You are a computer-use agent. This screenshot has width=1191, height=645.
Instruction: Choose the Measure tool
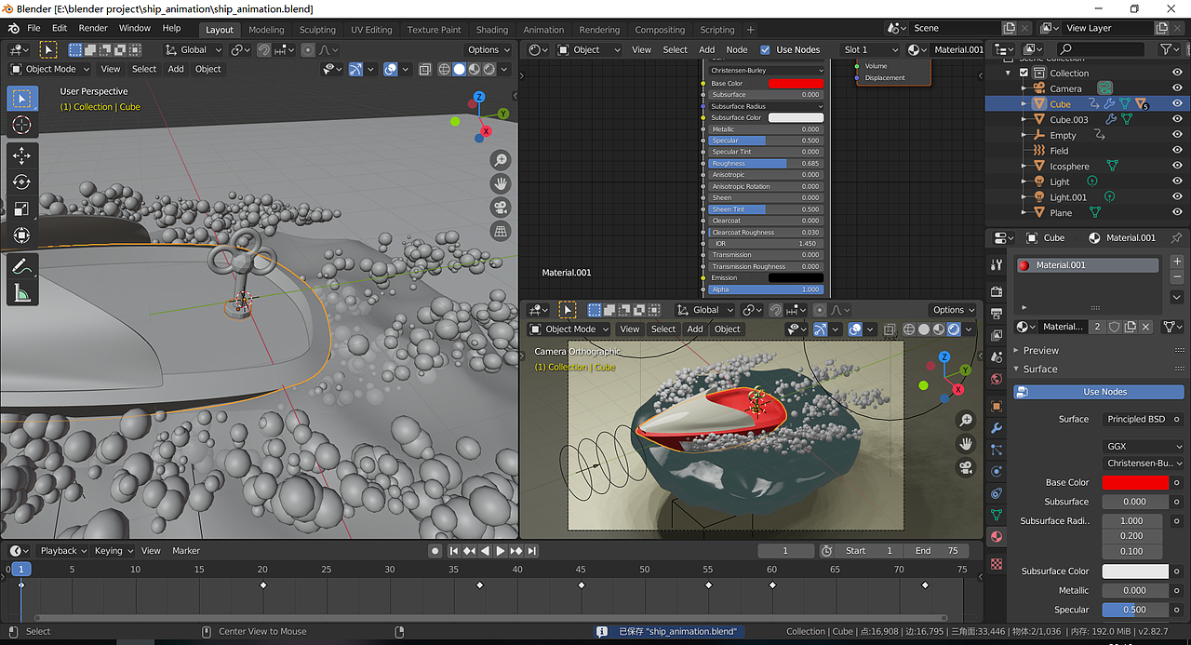(x=22, y=293)
